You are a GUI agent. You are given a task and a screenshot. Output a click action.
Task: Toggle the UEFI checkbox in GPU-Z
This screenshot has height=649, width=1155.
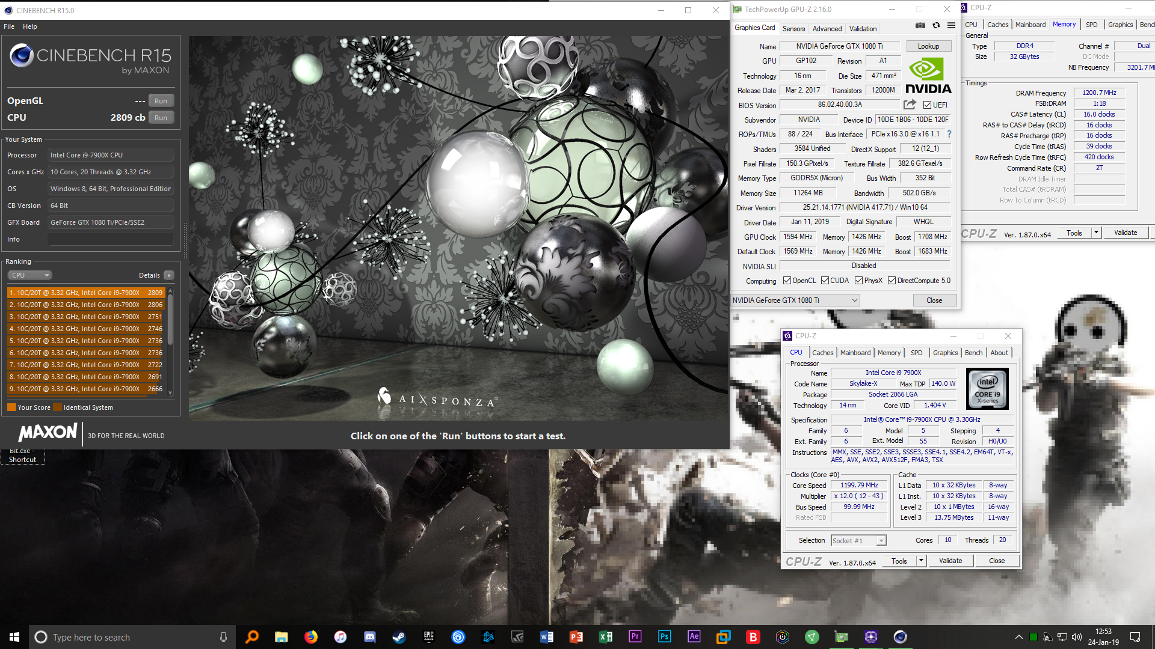click(x=927, y=105)
